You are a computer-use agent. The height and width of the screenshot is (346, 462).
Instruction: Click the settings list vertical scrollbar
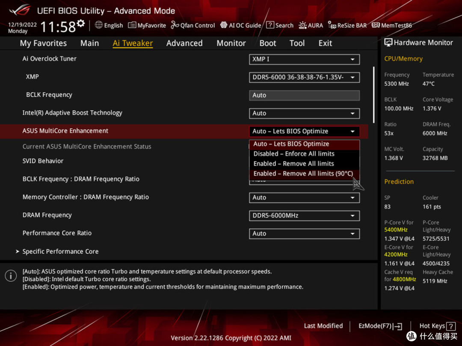pyautogui.click(x=373, y=95)
